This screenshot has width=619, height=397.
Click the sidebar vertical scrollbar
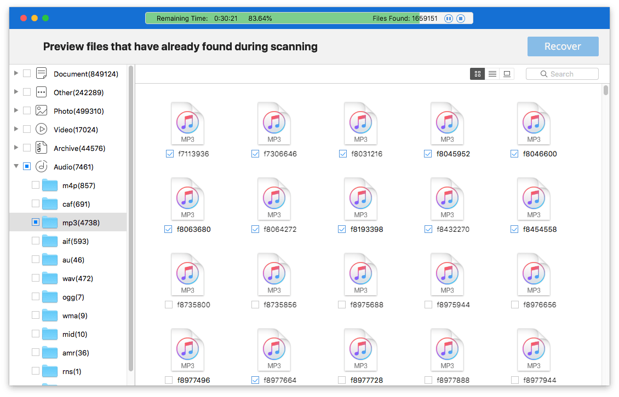point(131,219)
